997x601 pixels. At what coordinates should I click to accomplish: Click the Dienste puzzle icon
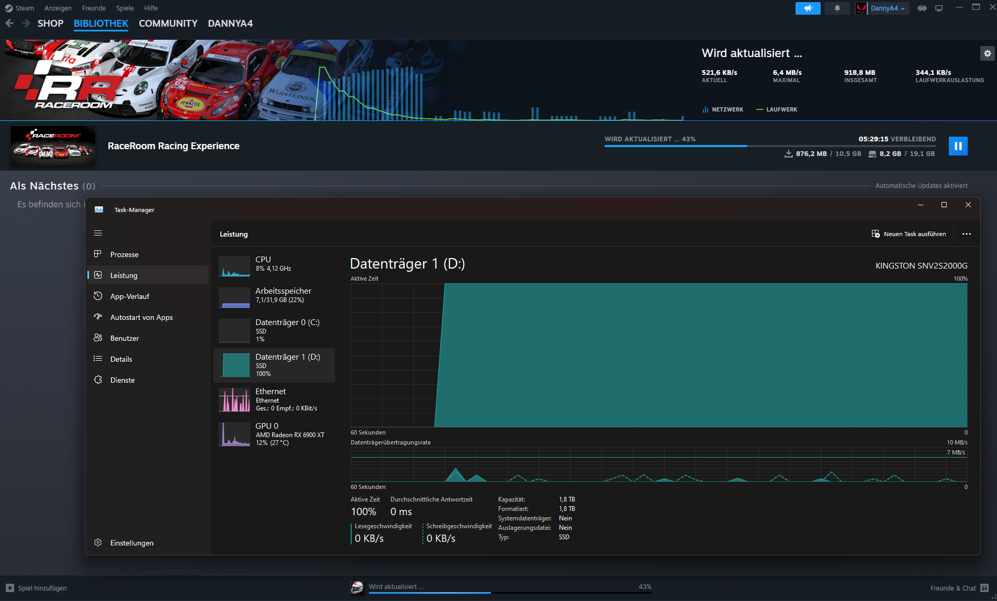pyautogui.click(x=98, y=380)
